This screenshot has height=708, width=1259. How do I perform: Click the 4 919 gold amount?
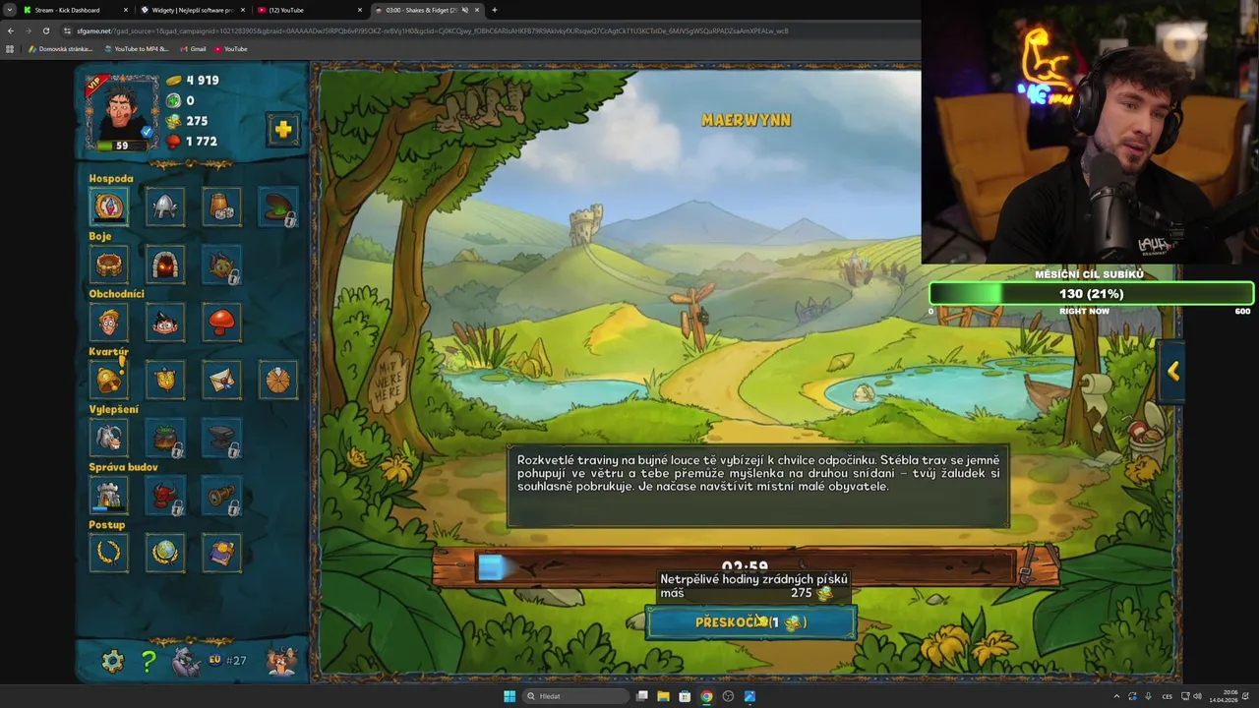pyautogui.click(x=203, y=81)
